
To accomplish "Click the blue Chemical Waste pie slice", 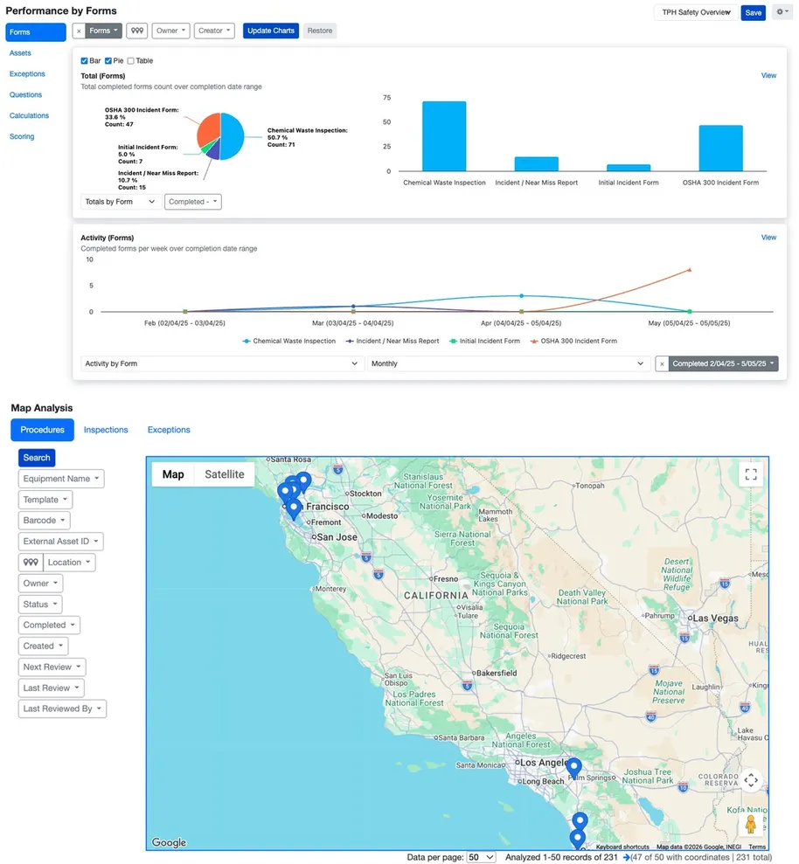I will (233, 135).
